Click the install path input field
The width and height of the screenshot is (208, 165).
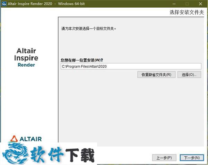point(131,66)
